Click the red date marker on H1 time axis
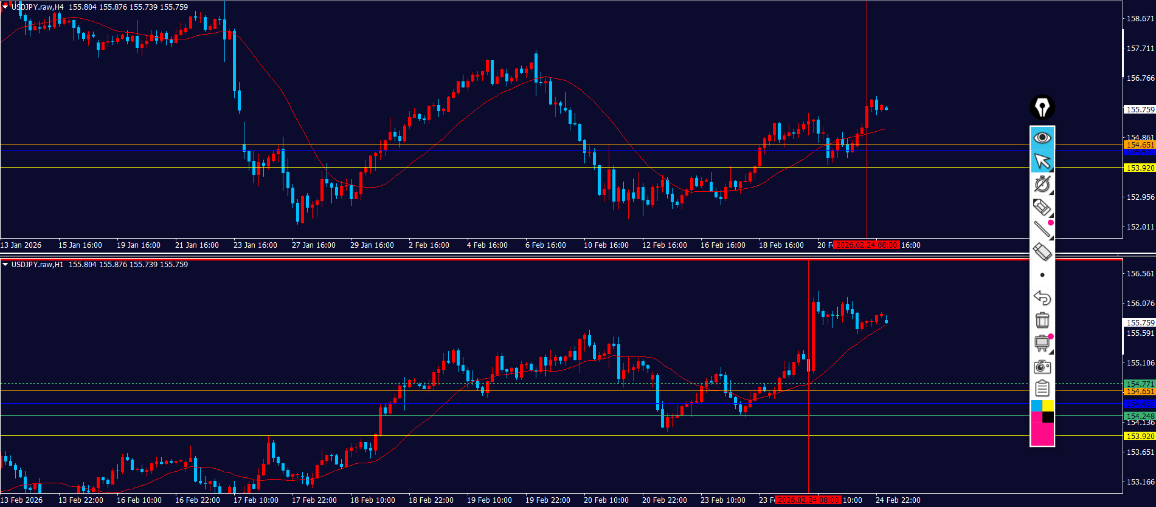This screenshot has width=1156, height=507. coord(808,500)
